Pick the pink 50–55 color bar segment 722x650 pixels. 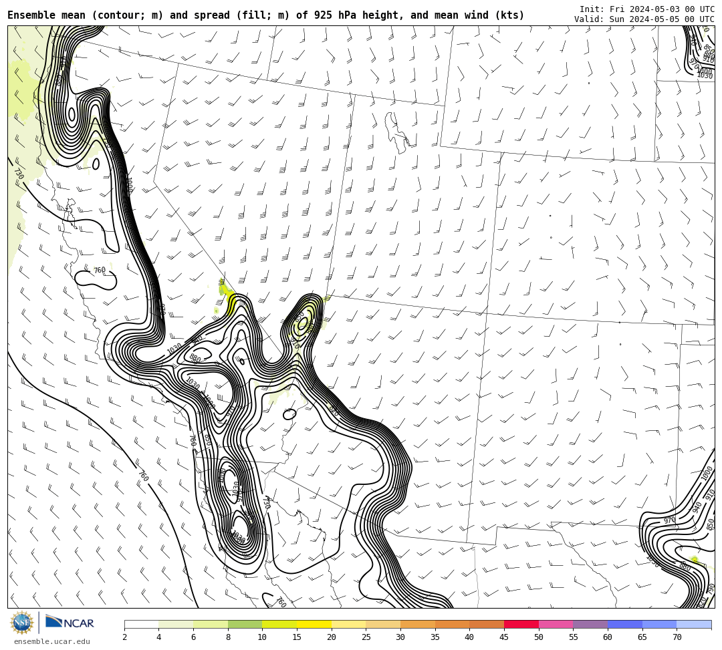556,624
